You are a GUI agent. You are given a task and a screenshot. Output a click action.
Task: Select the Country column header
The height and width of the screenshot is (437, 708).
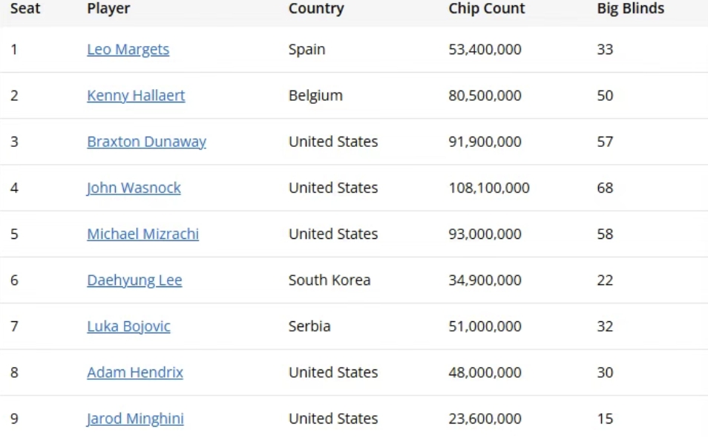(x=316, y=8)
